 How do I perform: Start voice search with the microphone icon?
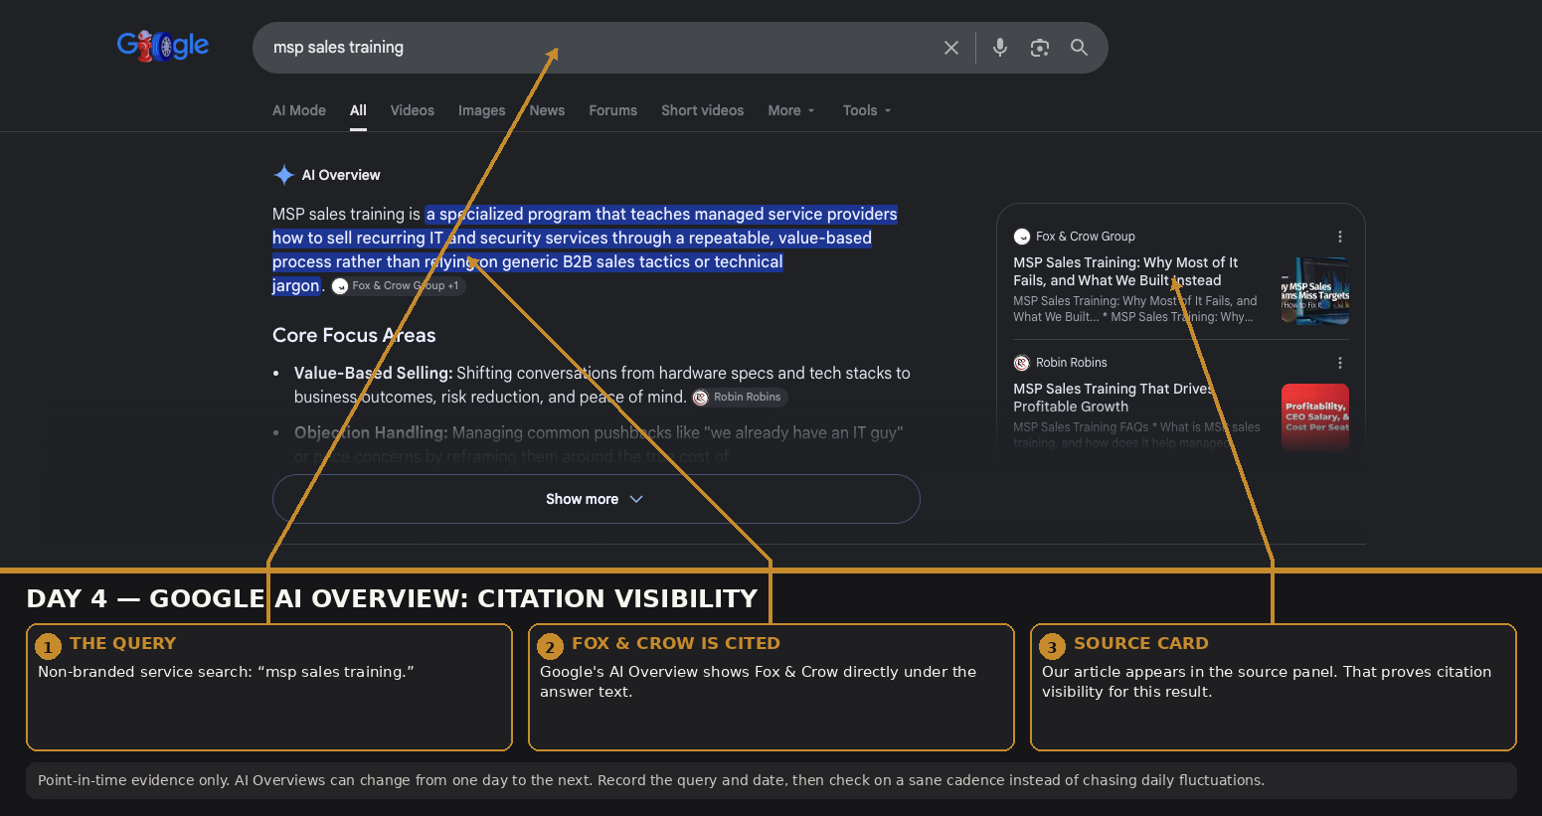tap(1000, 48)
